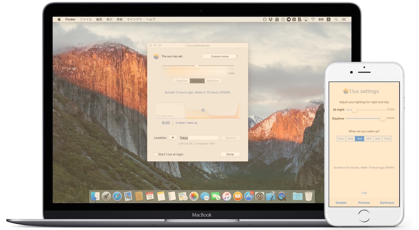Open Xcode hammer icon in dock
The width and height of the screenshot is (419, 230).
click(x=270, y=196)
